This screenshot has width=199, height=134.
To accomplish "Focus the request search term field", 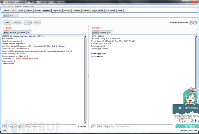I will coord(51,126).
